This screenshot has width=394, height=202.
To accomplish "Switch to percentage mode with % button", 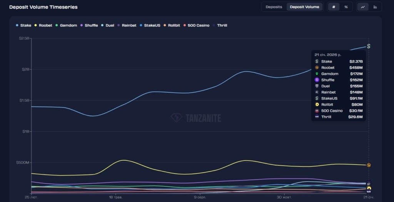I will pyautogui.click(x=346, y=7).
